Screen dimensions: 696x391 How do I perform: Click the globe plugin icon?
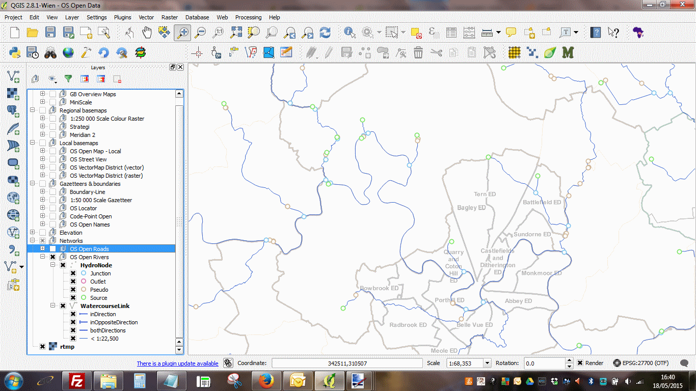(x=68, y=52)
